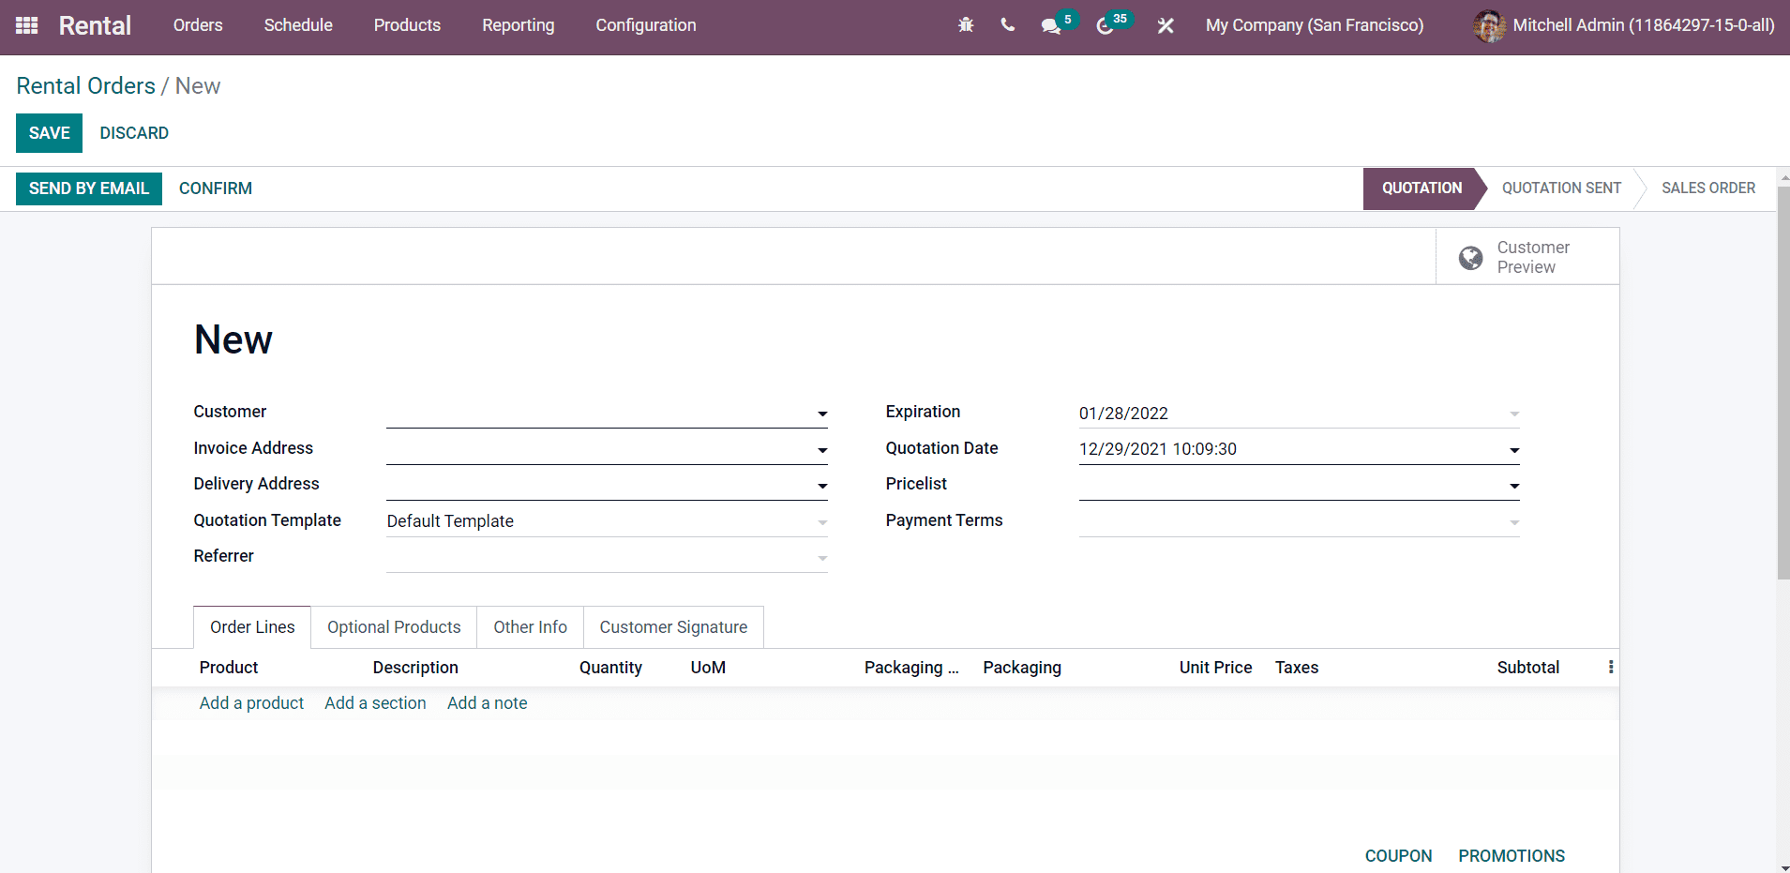Image resolution: width=1790 pixels, height=873 pixels.
Task: Switch to the Optional Products tab
Action: click(x=394, y=627)
